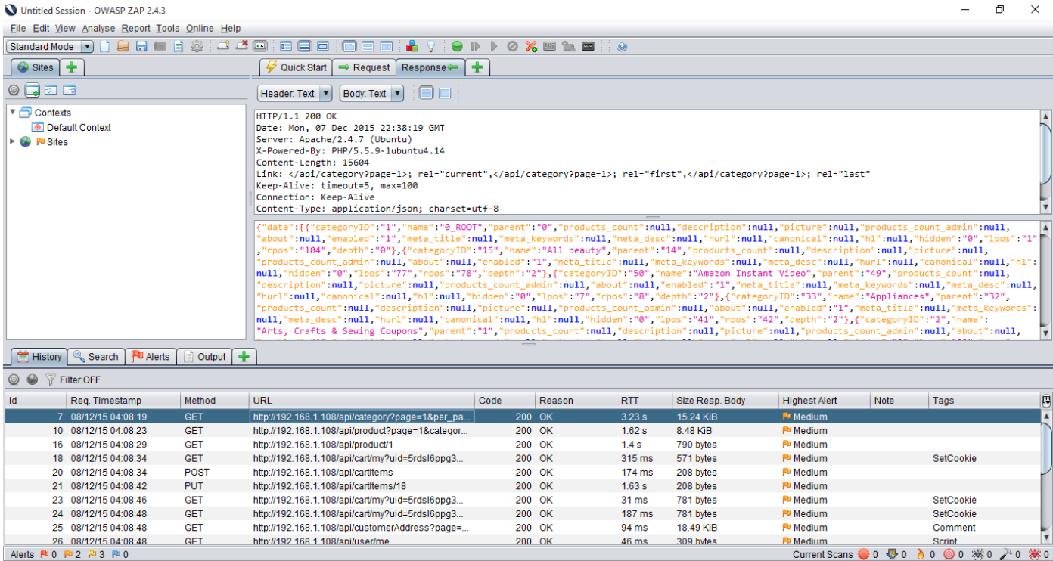This screenshot has width=1053, height=561.
Task: Click the History scope target icon
Action: click(x=14, y=380)
